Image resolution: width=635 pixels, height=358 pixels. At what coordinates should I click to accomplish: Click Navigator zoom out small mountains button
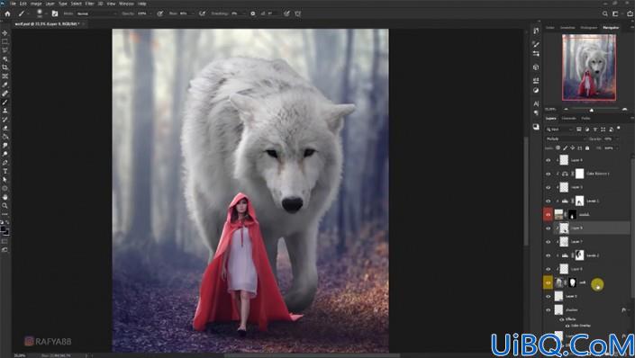[567, 109]
